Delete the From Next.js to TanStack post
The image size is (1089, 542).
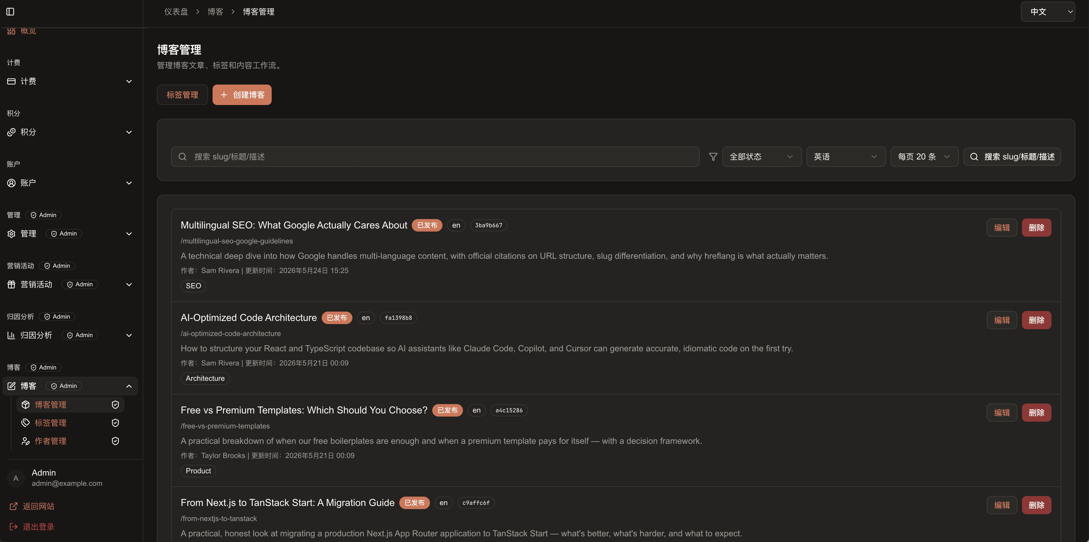click(1037, 505)
